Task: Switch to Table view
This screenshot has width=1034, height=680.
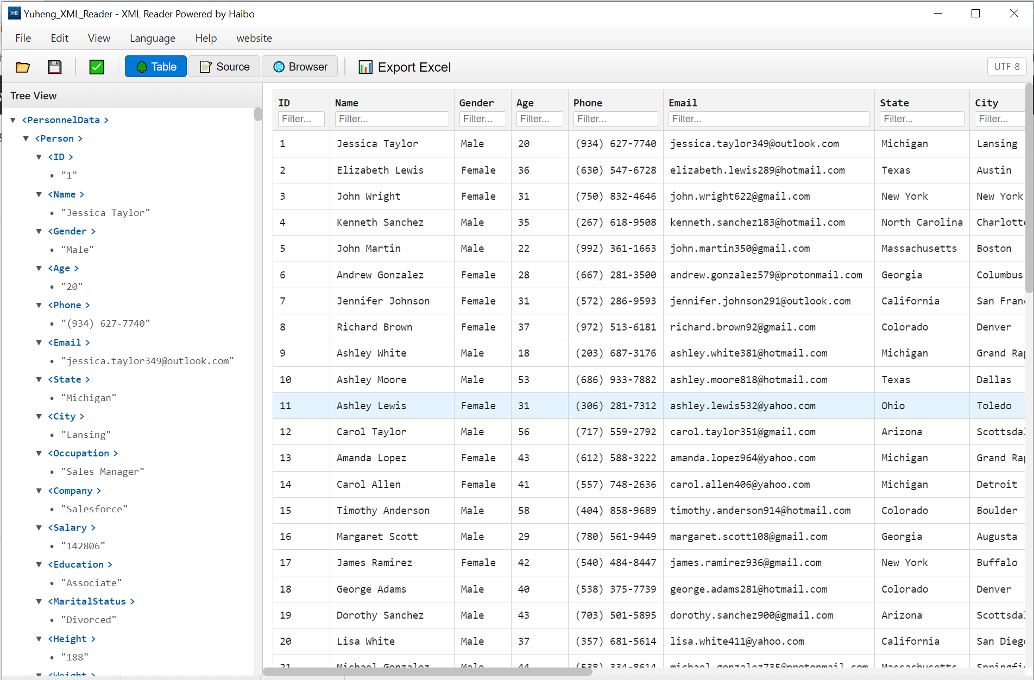Action: click(156, 66)
